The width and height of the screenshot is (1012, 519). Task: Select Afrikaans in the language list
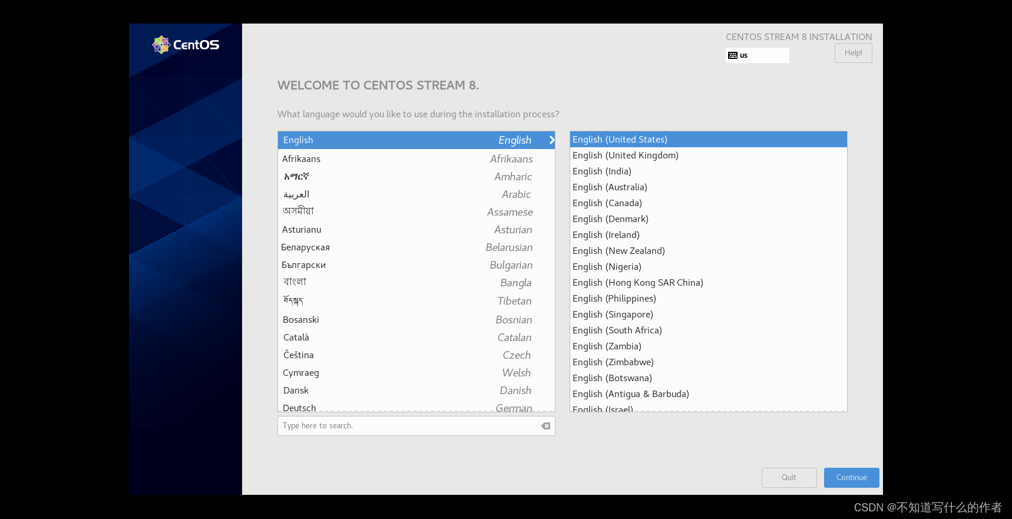(416, 159)
